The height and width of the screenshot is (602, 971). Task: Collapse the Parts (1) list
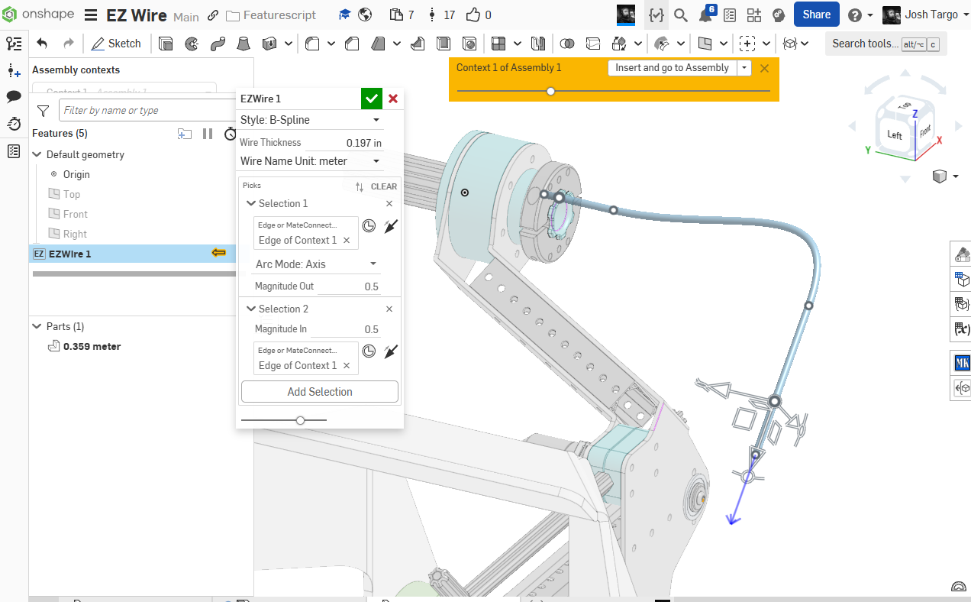tap(37, 326)
